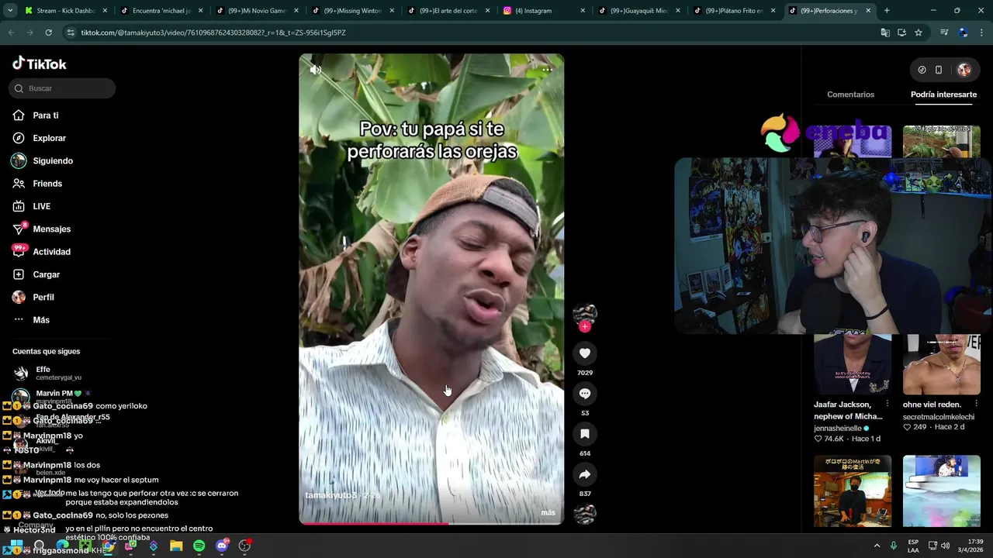Click the Buscar search field
993x558 pixels.
62,88
